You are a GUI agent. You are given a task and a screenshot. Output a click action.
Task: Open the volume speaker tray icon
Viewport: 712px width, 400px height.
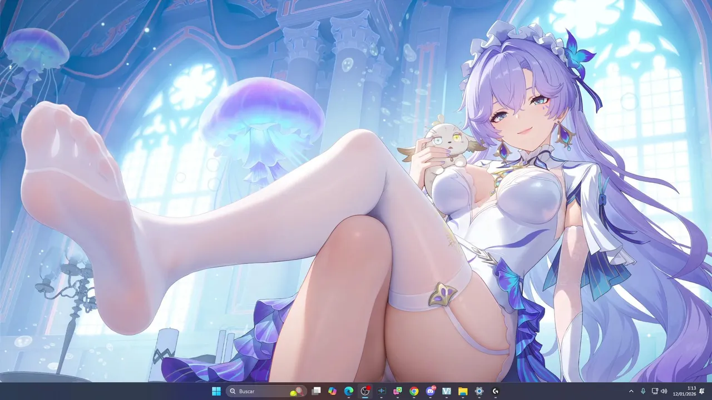tap(664, 391)
